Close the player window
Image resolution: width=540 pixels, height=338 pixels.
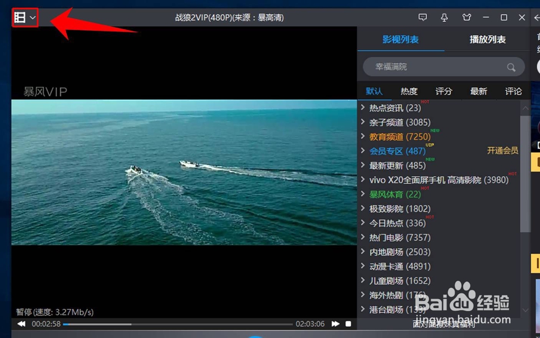[522, 17]
